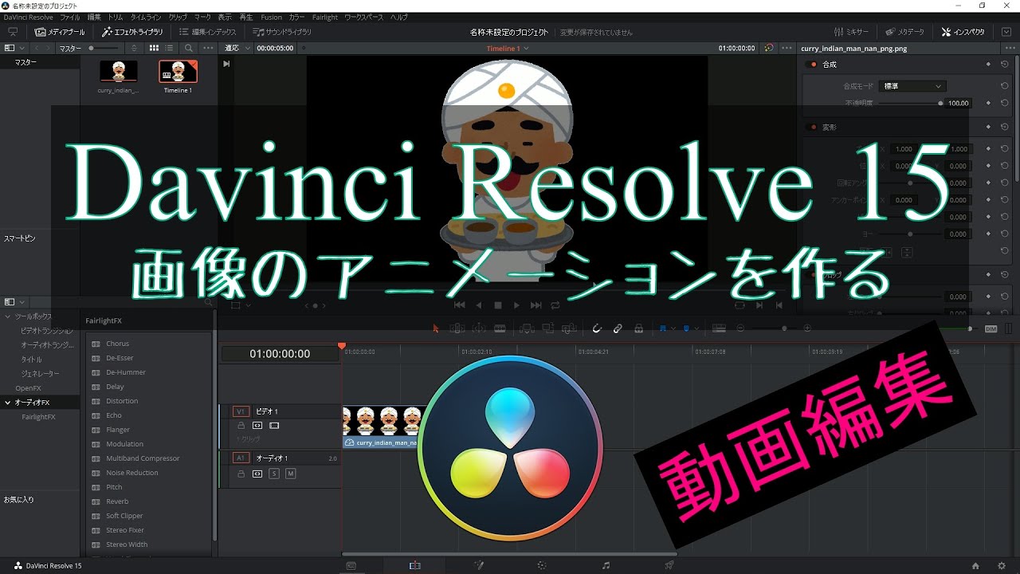Open the Fairlight menu
This screenshot has width=1020, height=574.
325,17
